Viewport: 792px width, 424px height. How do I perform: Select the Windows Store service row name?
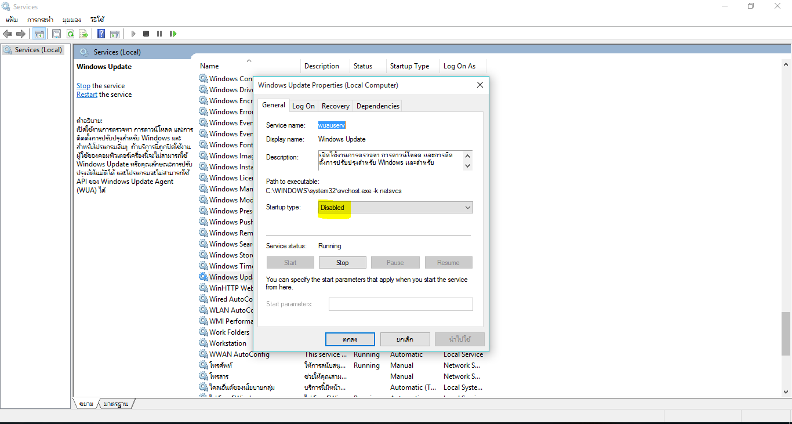click(231, 255)
